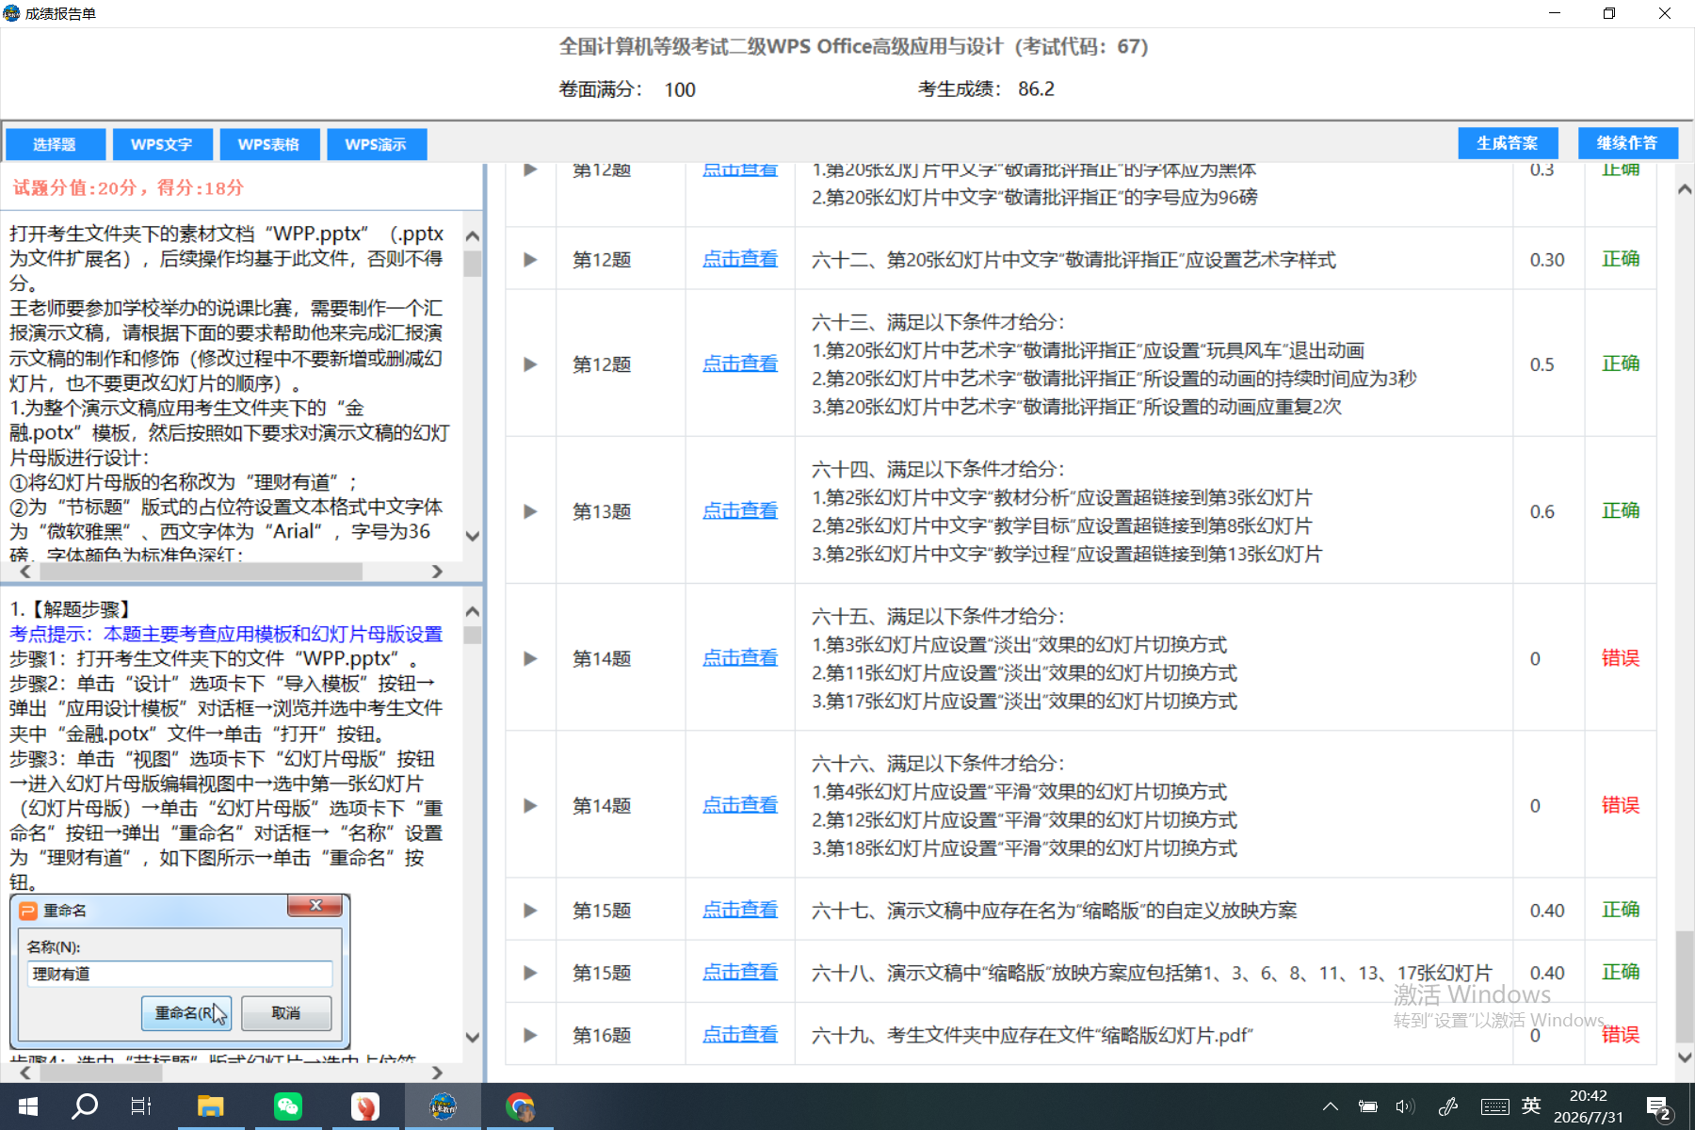Click the 考生成绩 value 86.2
The width and height of the screenshot is (1695, 1130).
pos(1036,89)
